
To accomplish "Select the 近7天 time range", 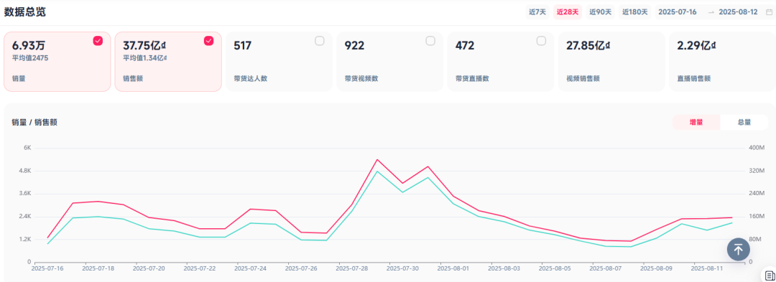I will point(537,12).
